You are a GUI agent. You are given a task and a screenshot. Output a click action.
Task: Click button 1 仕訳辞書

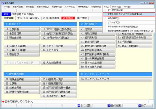pyautogui.click(x=22, y=29)
